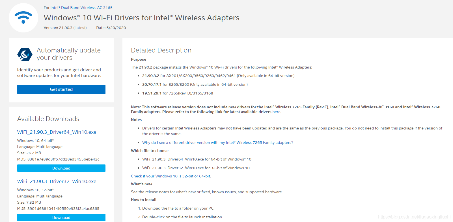Click the 'Available Downloads' heading
This screenshot has width=453, height=222.
point(48,119)
